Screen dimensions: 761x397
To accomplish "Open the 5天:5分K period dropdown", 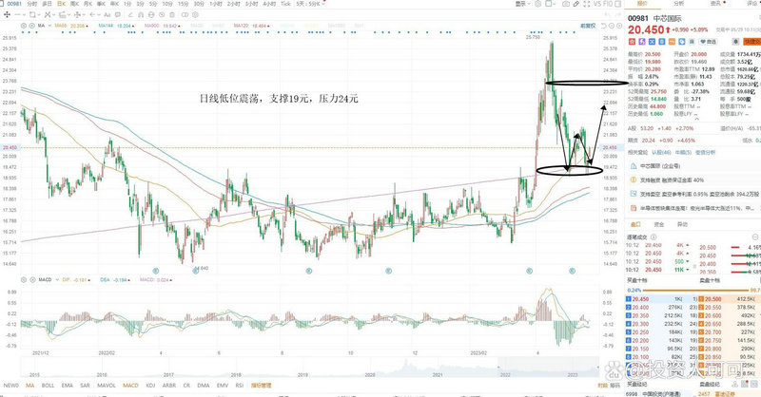I will pyautogui.click(x=311, y=4).
